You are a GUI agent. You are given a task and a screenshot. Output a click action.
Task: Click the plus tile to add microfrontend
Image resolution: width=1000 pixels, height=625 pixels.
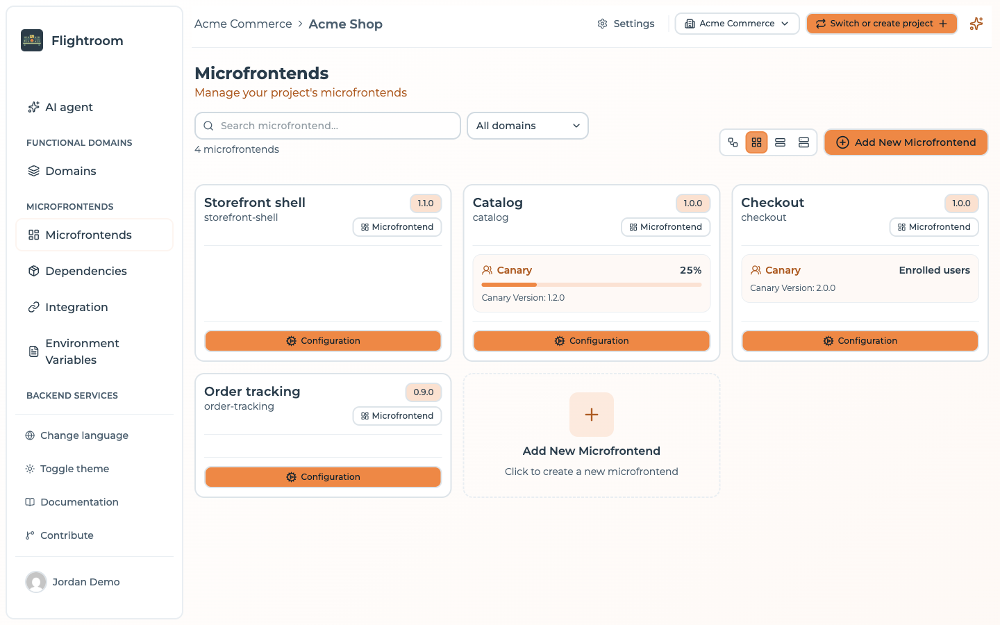tap(592, 415)
